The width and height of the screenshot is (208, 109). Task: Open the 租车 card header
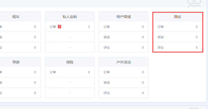(16, 17)
